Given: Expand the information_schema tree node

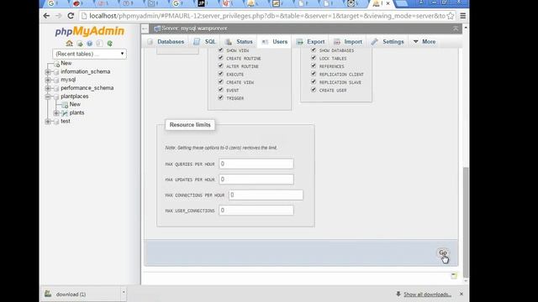Looking at the screenshot, I should (48, 72).
